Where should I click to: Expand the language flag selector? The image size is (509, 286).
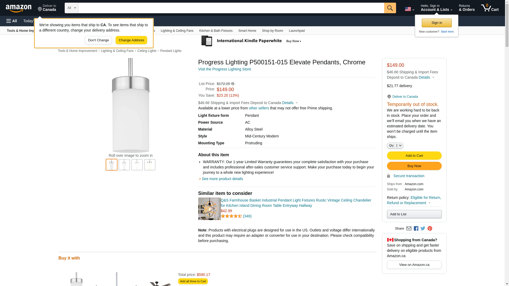(x=409, y=9)
